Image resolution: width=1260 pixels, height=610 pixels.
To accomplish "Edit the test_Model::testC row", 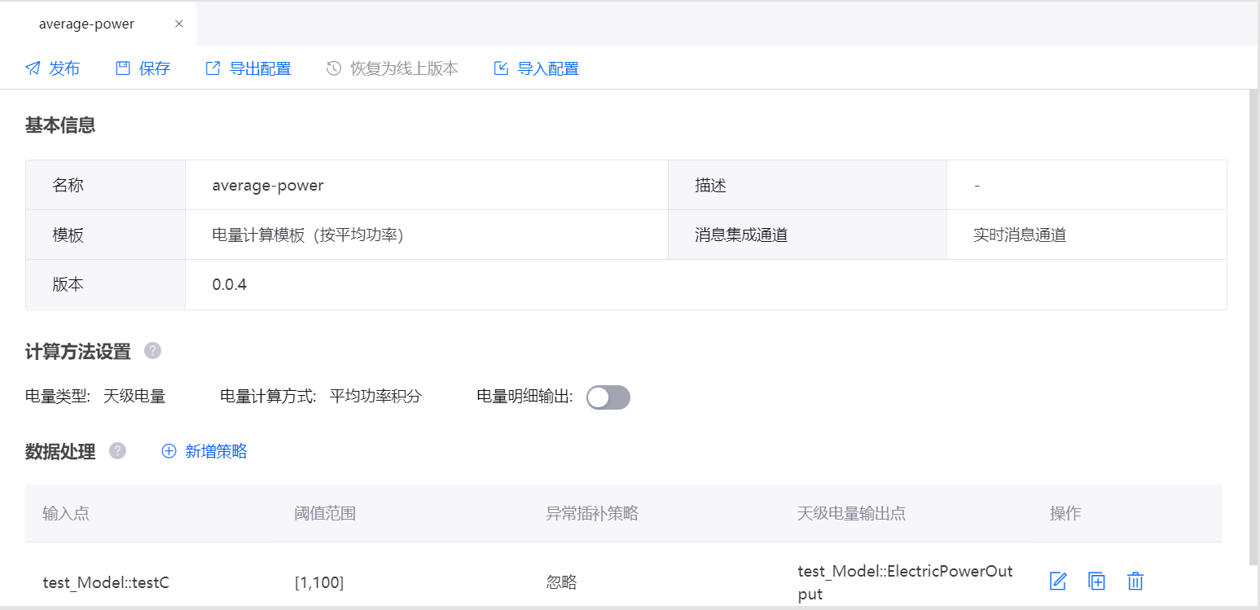I will 1058,581.
